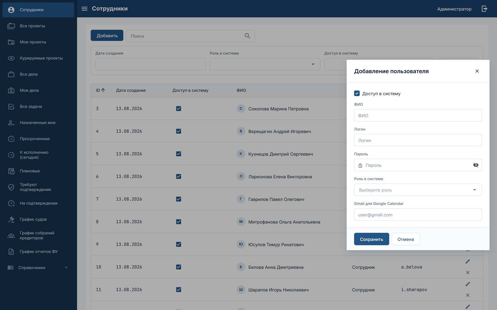497x310 pixels.
Task: Click the Отмена button
Action: pos(406,239)
